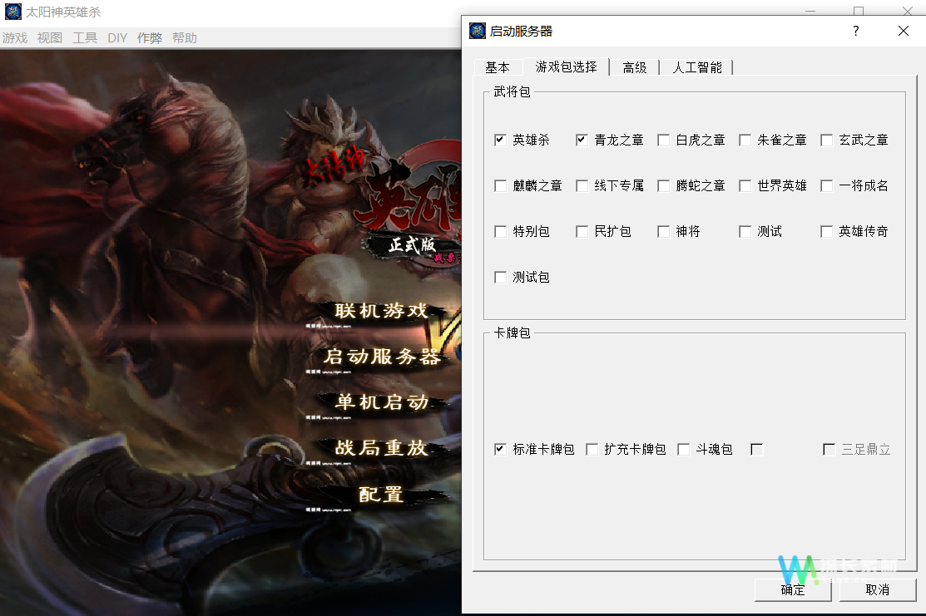The height and width of the screenshot is (616, 926).
Task: Choose 联机游戏 on the main screen
Action: (x=382, y=311)
